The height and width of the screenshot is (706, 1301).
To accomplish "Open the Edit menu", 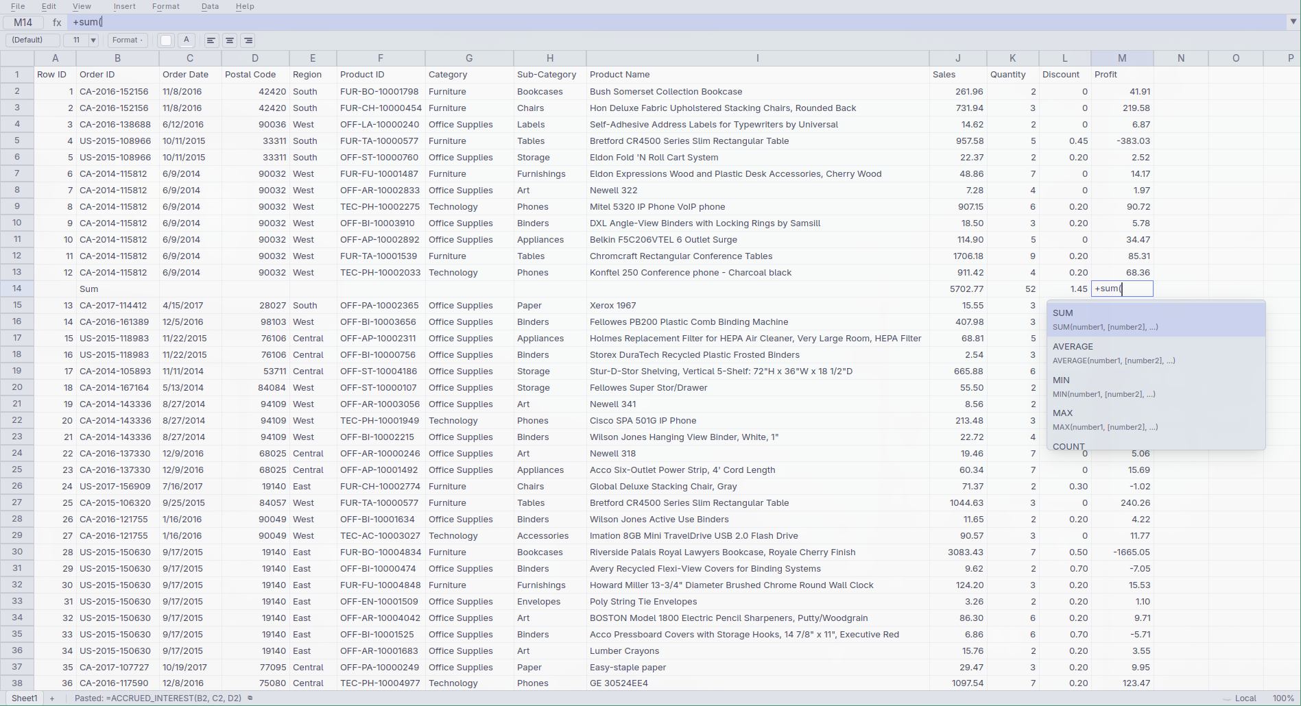I will tap(49, 6).
